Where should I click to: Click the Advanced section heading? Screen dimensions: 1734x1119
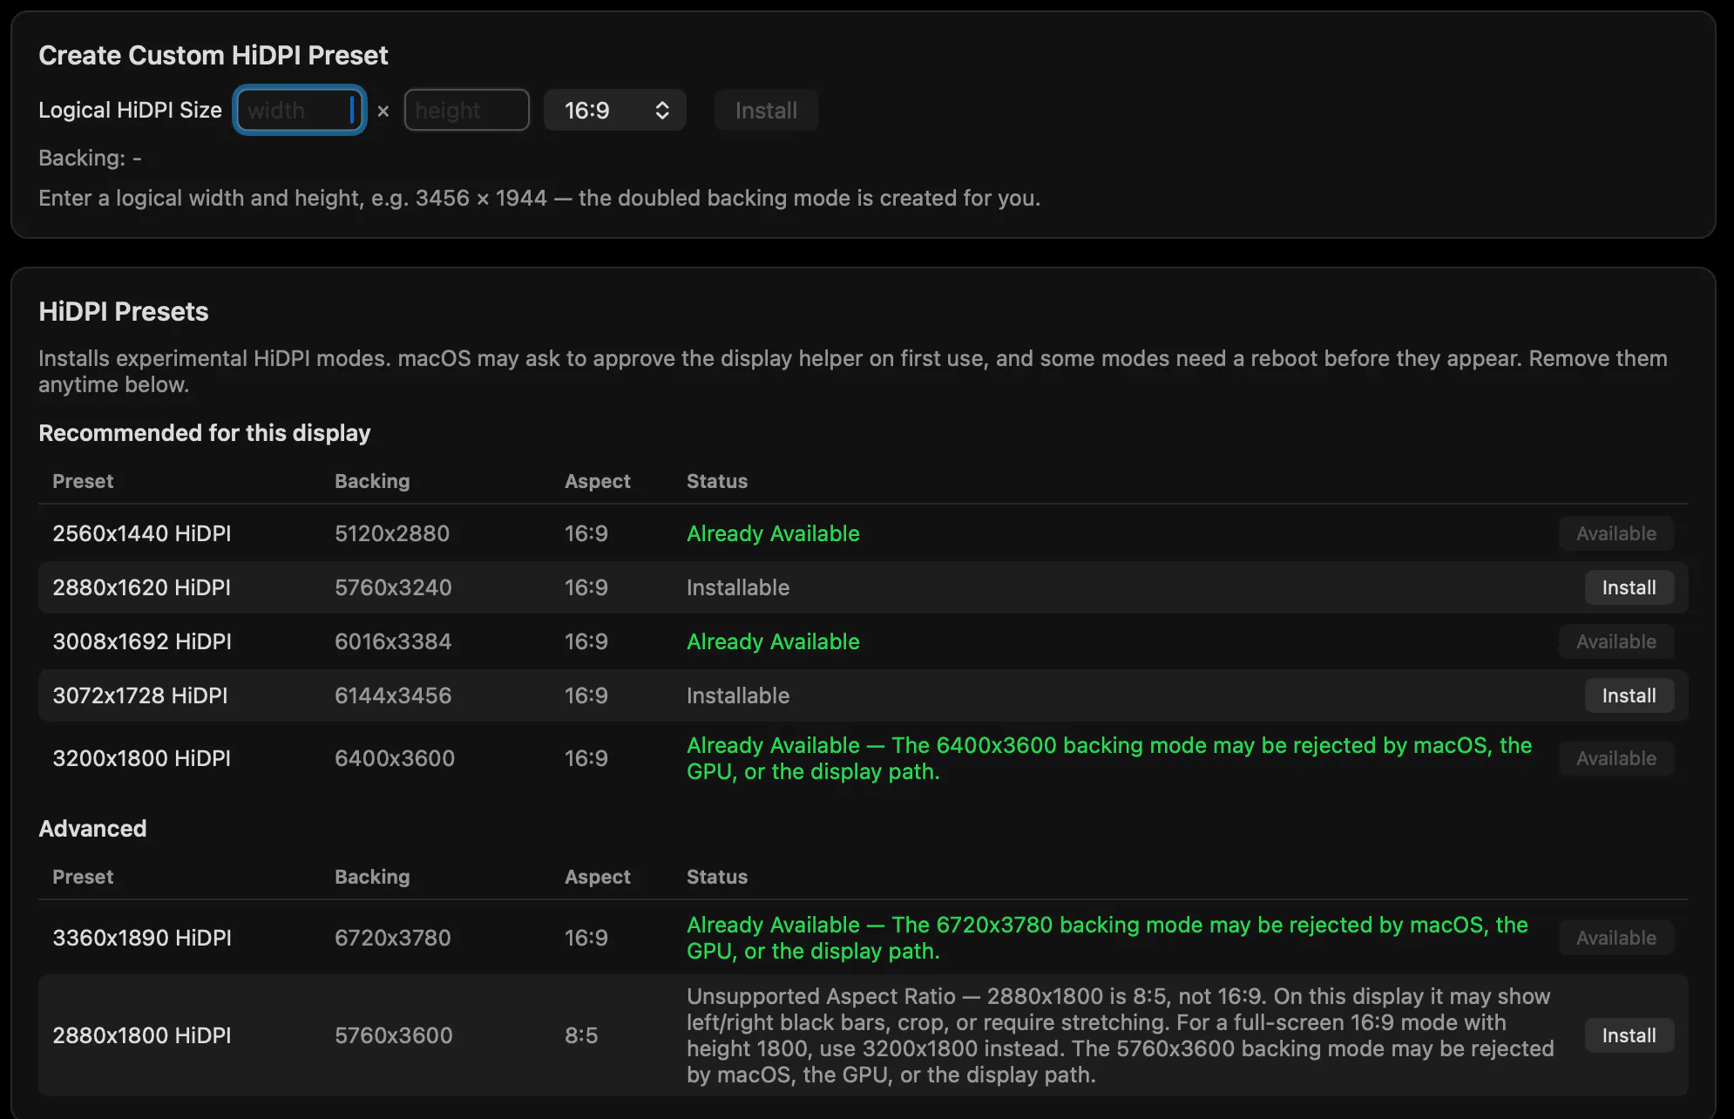92,829
